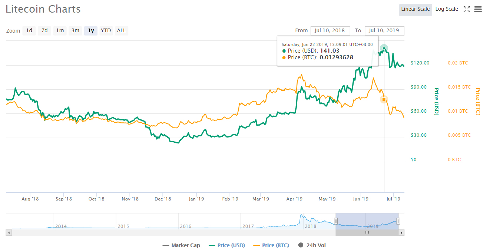Switch to Log Scale
Screen dimensions: 487x252
point(446,9)
